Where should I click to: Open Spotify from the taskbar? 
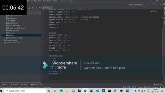(61, 91)
